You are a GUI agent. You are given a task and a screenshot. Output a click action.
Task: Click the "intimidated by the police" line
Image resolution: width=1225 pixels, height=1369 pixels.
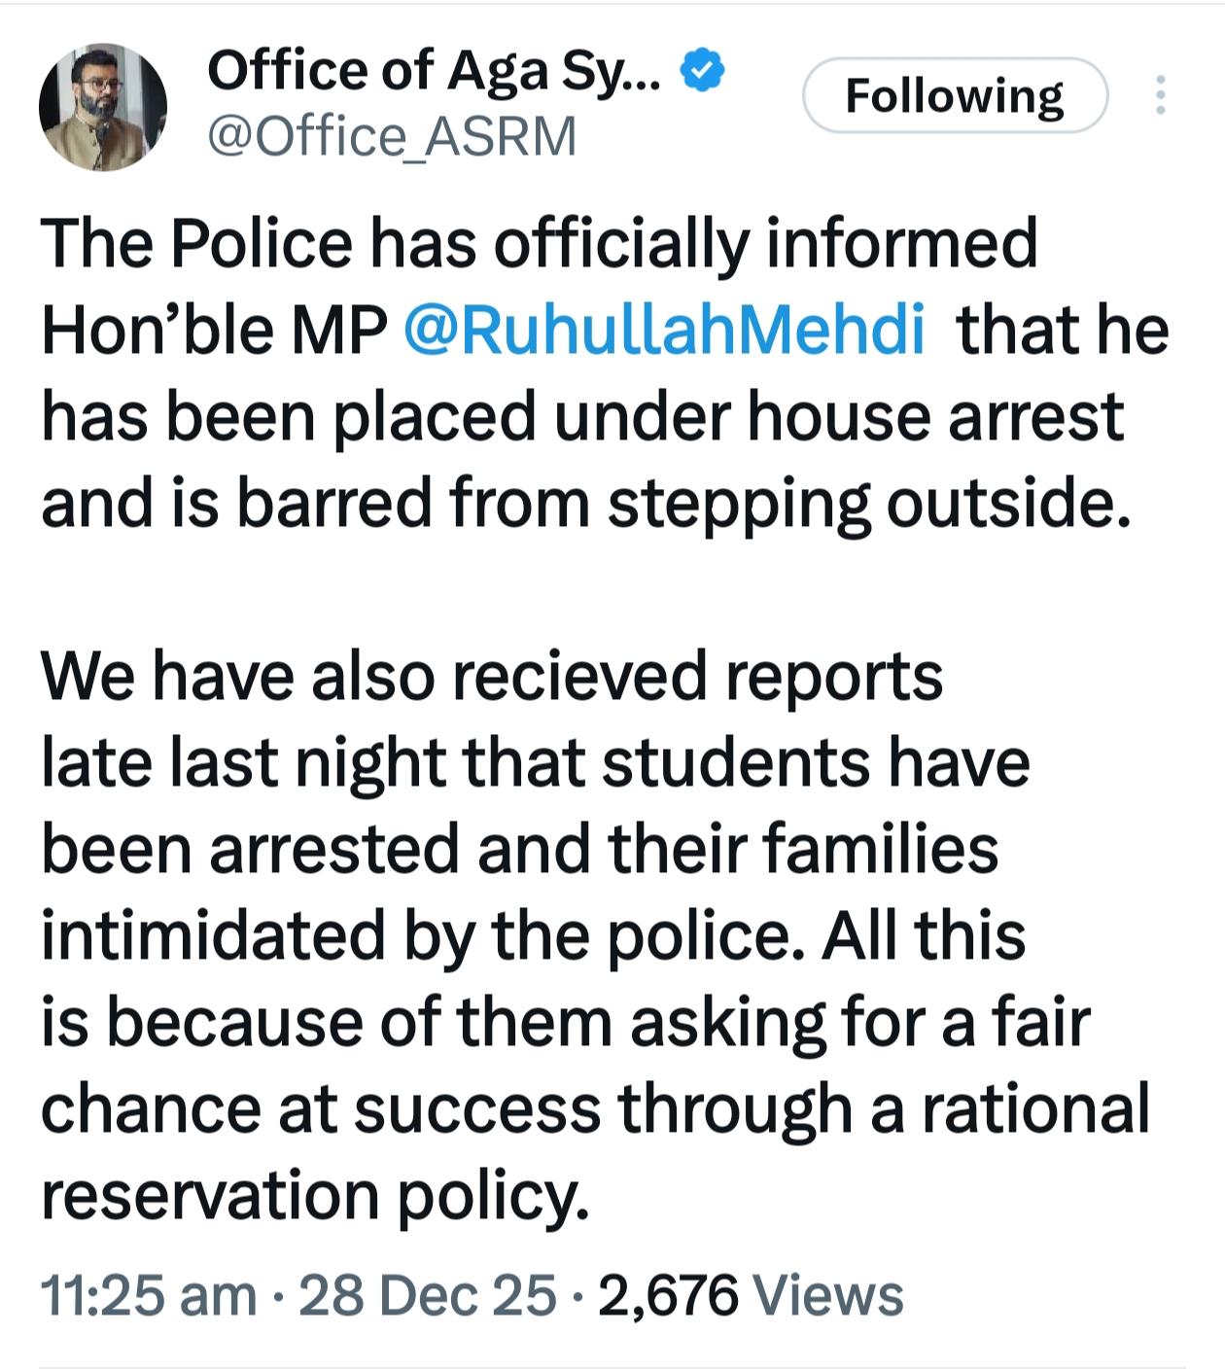pos(532,936)
